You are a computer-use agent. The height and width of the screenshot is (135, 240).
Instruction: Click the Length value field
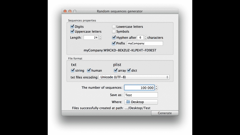click(91, 37)
